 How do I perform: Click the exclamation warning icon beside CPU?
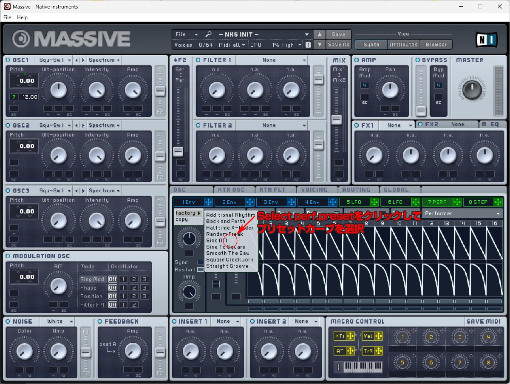[308, 45]
